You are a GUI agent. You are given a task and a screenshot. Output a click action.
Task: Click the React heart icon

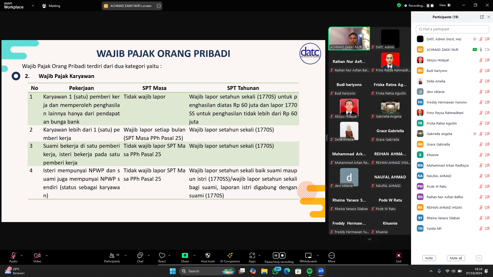(x=162, y=255)
